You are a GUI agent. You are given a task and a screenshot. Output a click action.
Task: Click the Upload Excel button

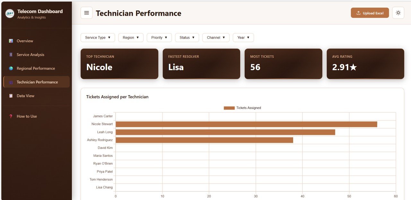tap(370, 13)
